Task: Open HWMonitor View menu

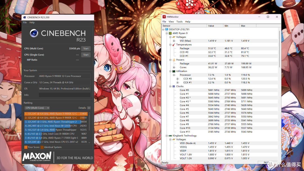Action: (x=171, y=22)
